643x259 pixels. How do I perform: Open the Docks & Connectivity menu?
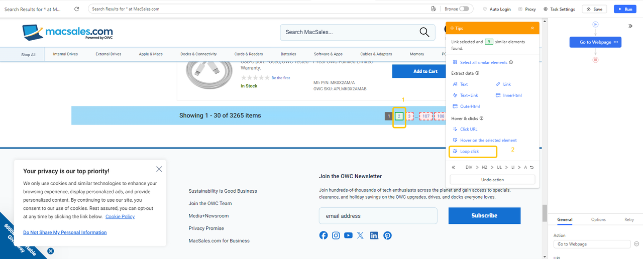pyautogui.click(x=198, y=54)
